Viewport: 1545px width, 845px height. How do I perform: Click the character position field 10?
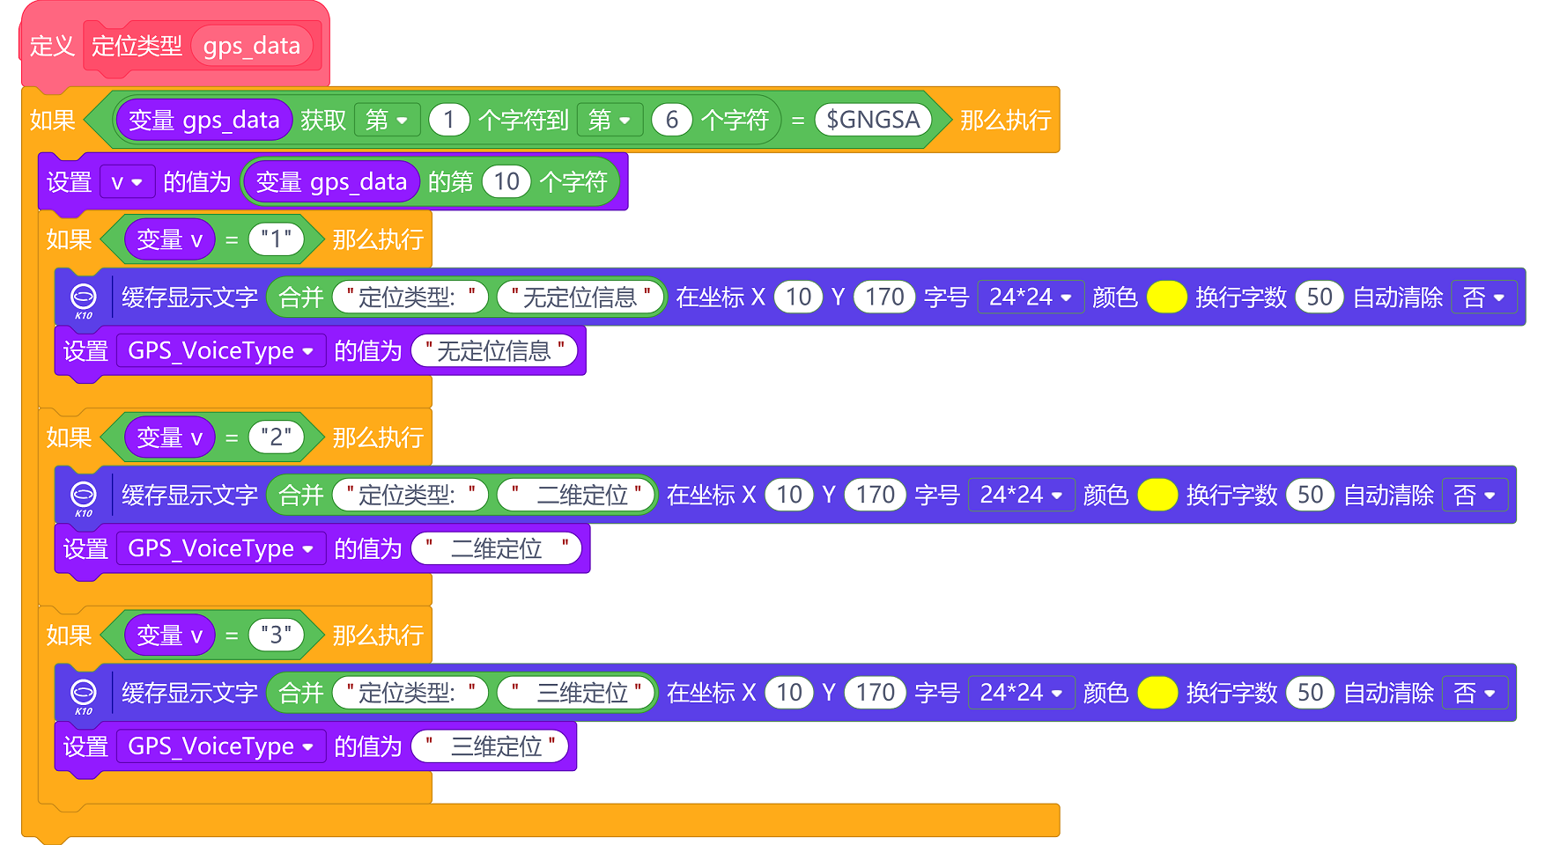click(x=506, y=182)
